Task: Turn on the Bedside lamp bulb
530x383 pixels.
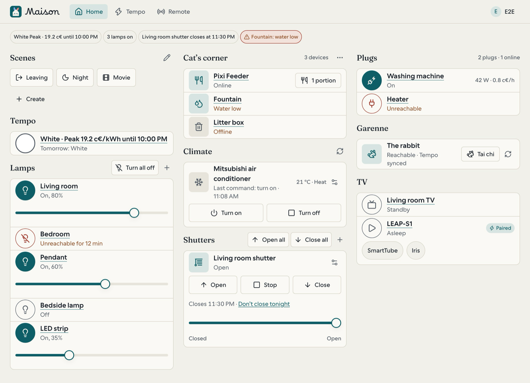Action: coord(25,310)
